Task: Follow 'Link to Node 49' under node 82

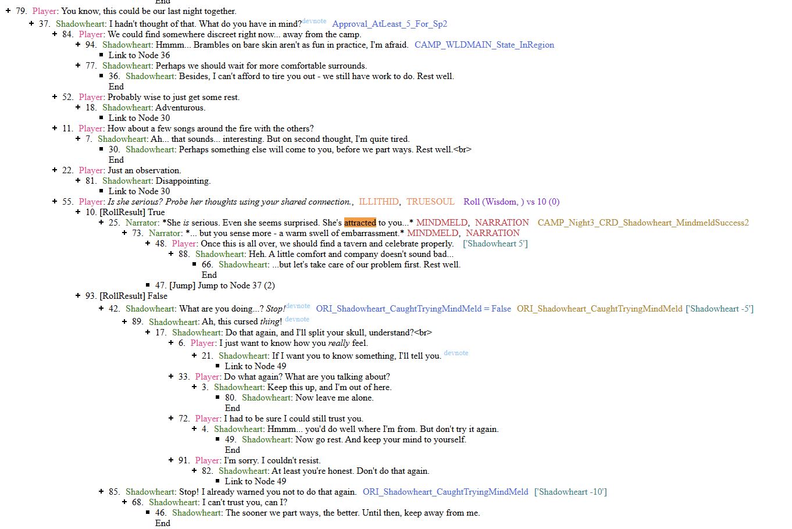Action: coord(255,481)
